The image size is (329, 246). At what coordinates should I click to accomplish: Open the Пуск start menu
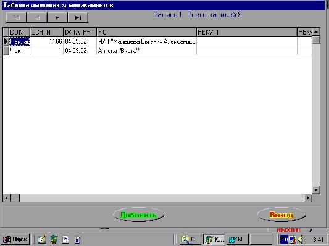tap(15, 239)
